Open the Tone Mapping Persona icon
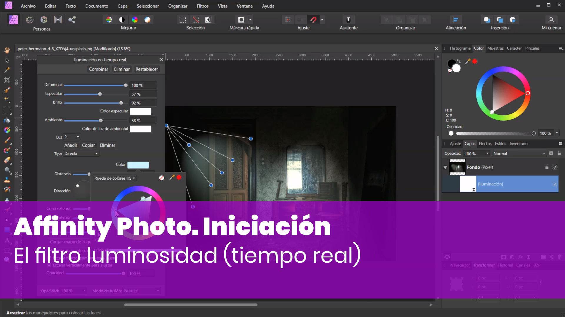The height and width of the screenshot is (317, 565). (x=58, y=20)
